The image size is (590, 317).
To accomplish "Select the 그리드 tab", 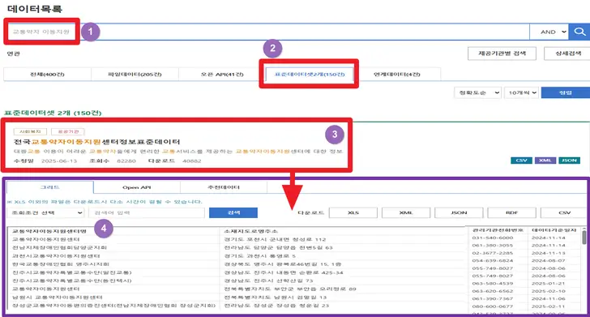I will [50, 187].
